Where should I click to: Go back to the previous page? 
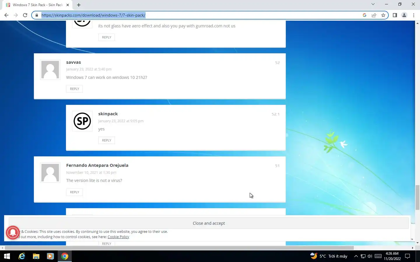pyautogui.click(x=6, y=15)
